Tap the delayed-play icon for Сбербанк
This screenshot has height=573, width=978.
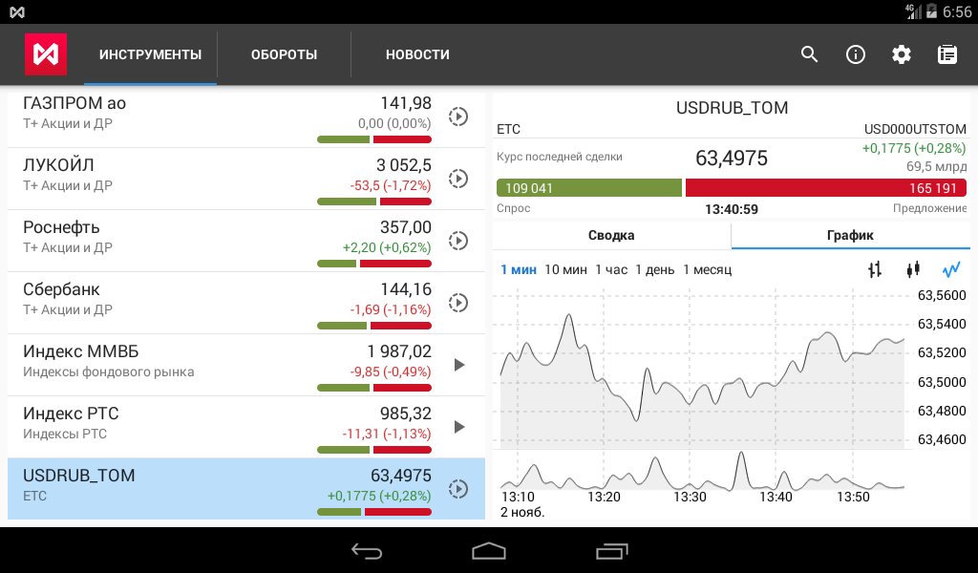tap(458, 303)
